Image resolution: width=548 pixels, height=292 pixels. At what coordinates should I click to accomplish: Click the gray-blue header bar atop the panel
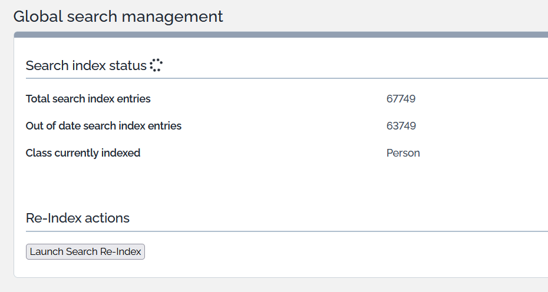click(x=280, y=35)
